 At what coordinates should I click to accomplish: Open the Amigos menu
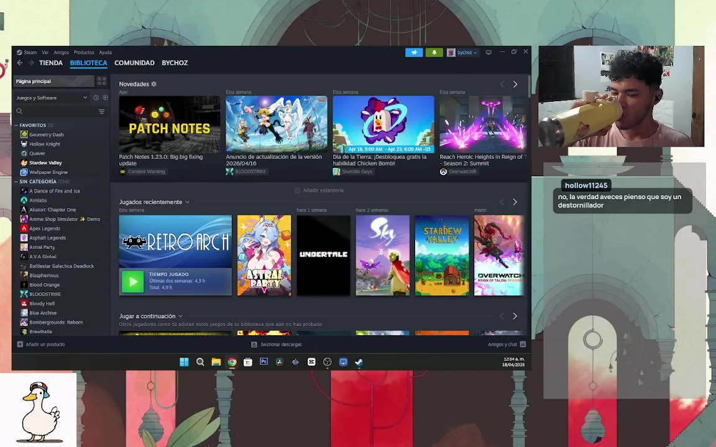click(x=61, y=52)
